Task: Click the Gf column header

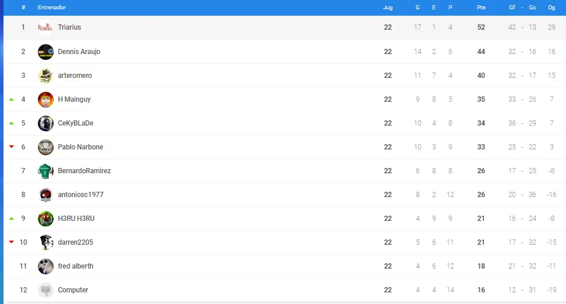Action: click(x=512, y=7)
